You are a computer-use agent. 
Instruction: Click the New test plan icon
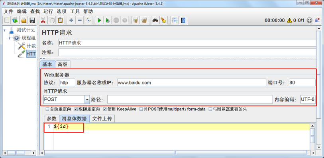click(7, 20)
